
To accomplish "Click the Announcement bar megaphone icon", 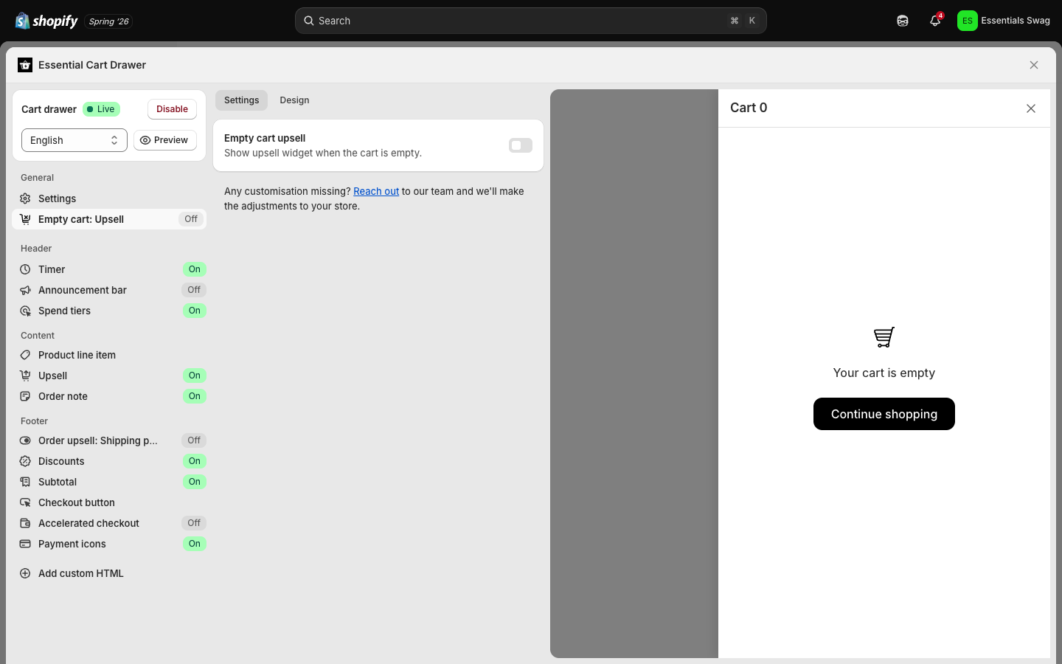I will [25, 290].
